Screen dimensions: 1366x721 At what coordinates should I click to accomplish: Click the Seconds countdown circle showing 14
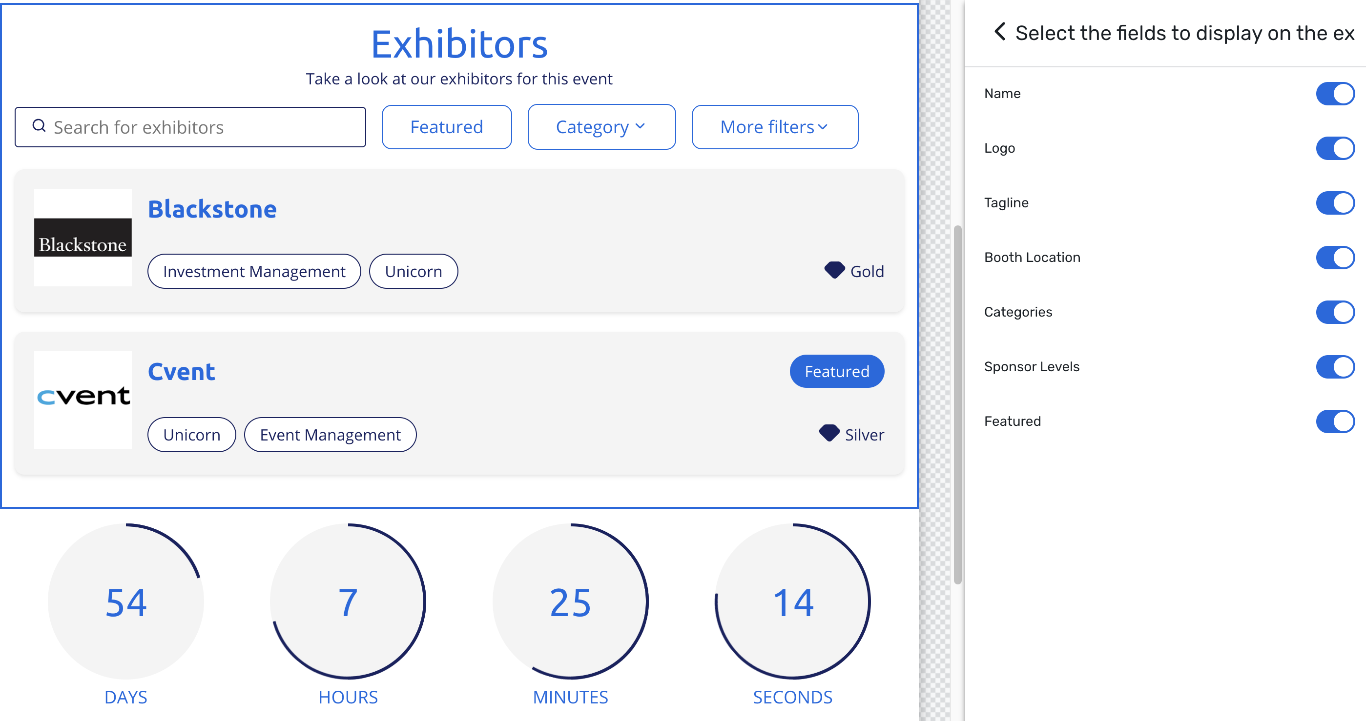(793, 601)
